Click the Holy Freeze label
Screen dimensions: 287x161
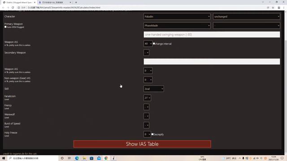[11, 133]
